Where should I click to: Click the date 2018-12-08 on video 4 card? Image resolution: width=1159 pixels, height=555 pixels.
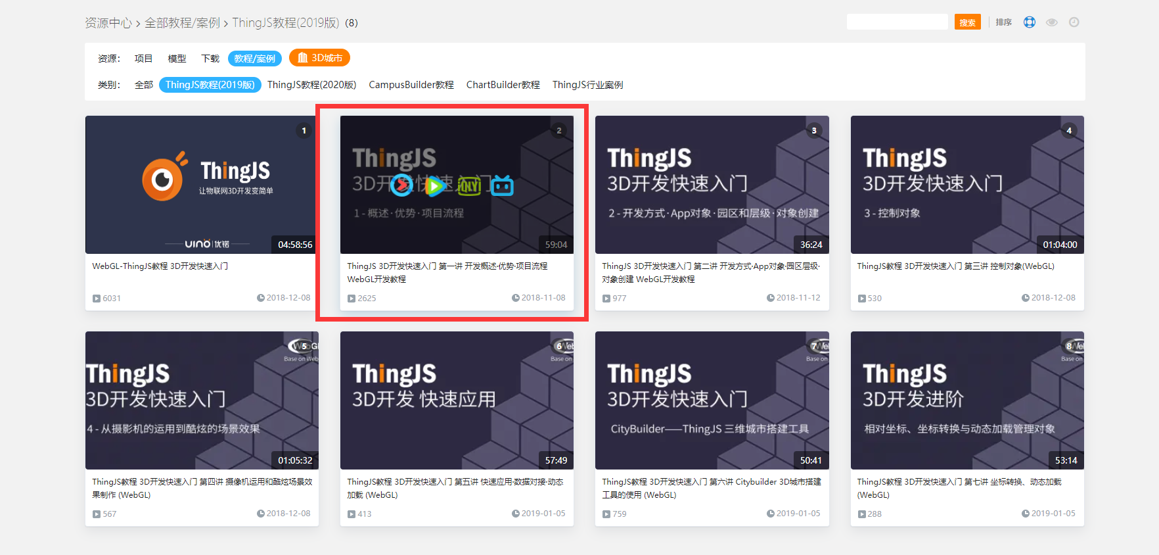(x=1053, y=298)
